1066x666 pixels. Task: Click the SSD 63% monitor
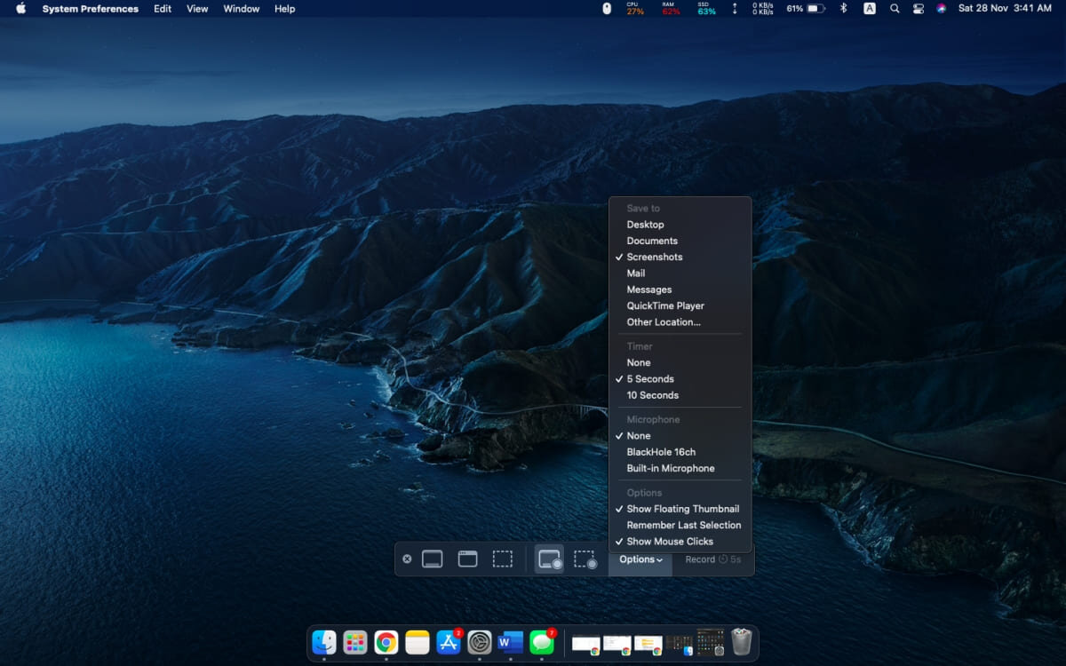[x=706, y=9]
